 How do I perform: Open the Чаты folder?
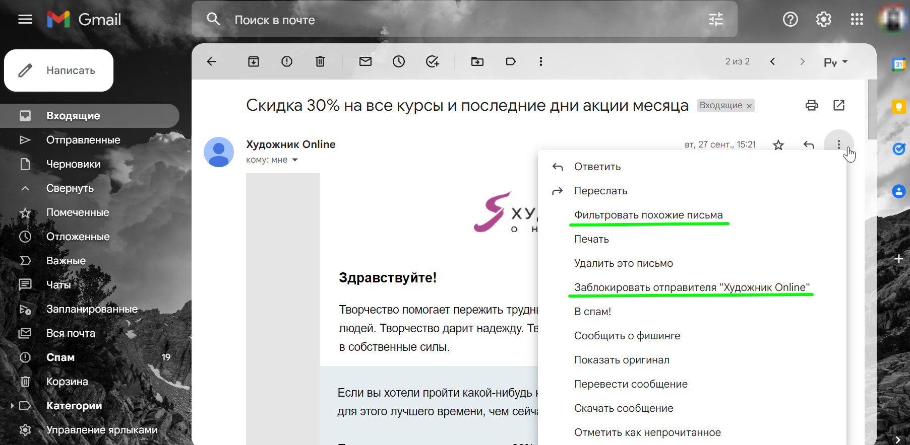[x=90, y=285]
